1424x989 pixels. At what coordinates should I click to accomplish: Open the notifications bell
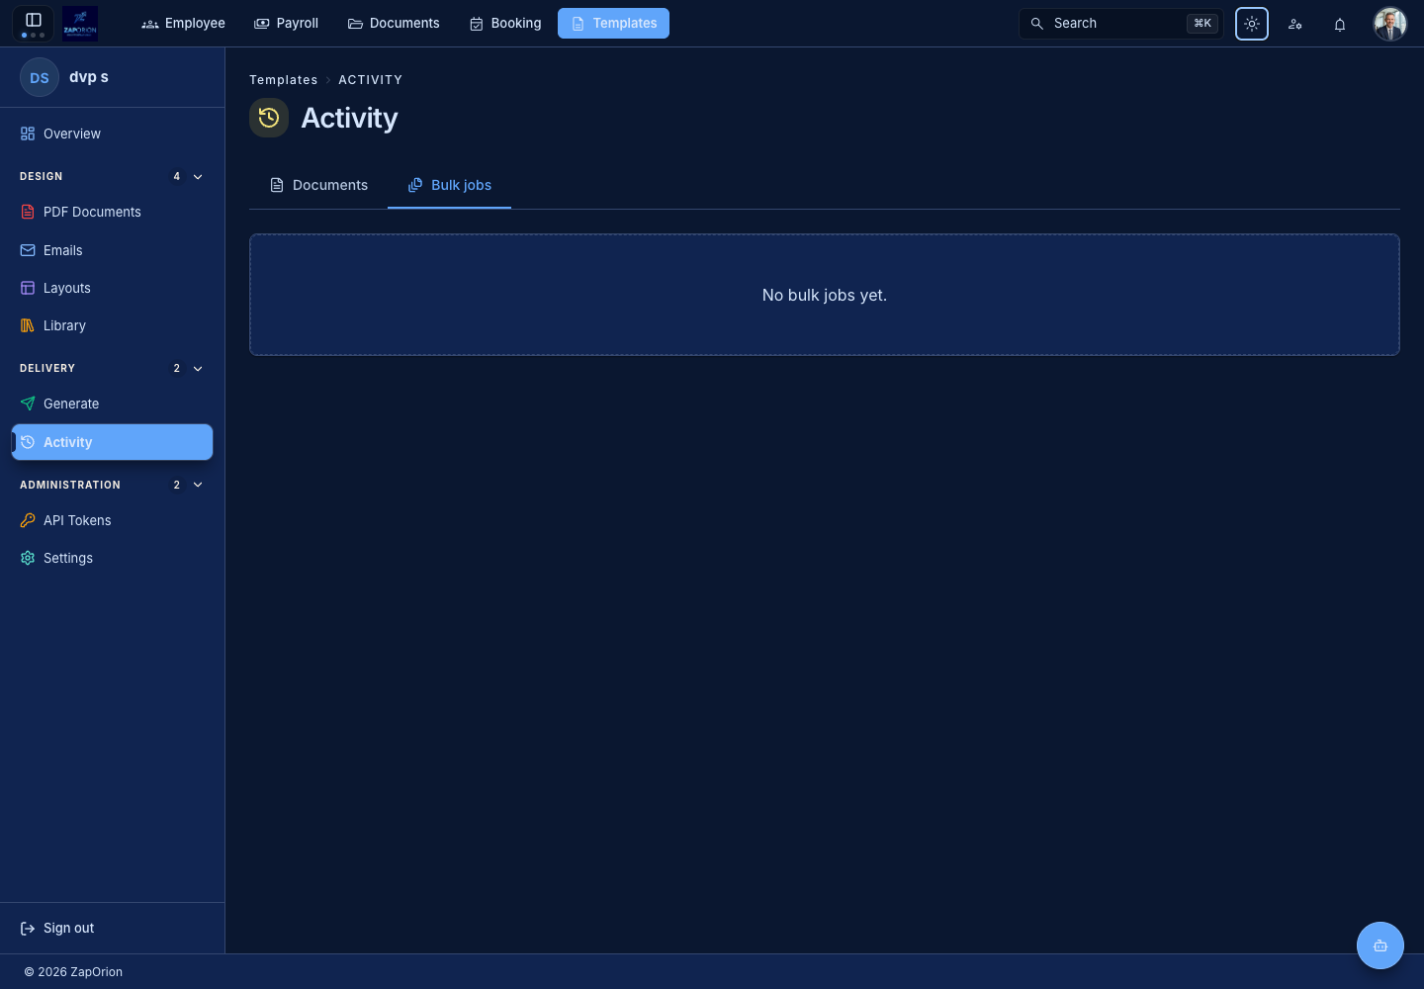point(1340,24)
